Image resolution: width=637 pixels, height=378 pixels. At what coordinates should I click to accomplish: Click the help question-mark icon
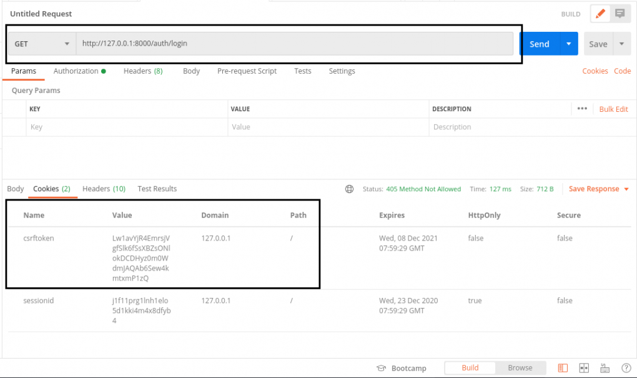point(626,368)
